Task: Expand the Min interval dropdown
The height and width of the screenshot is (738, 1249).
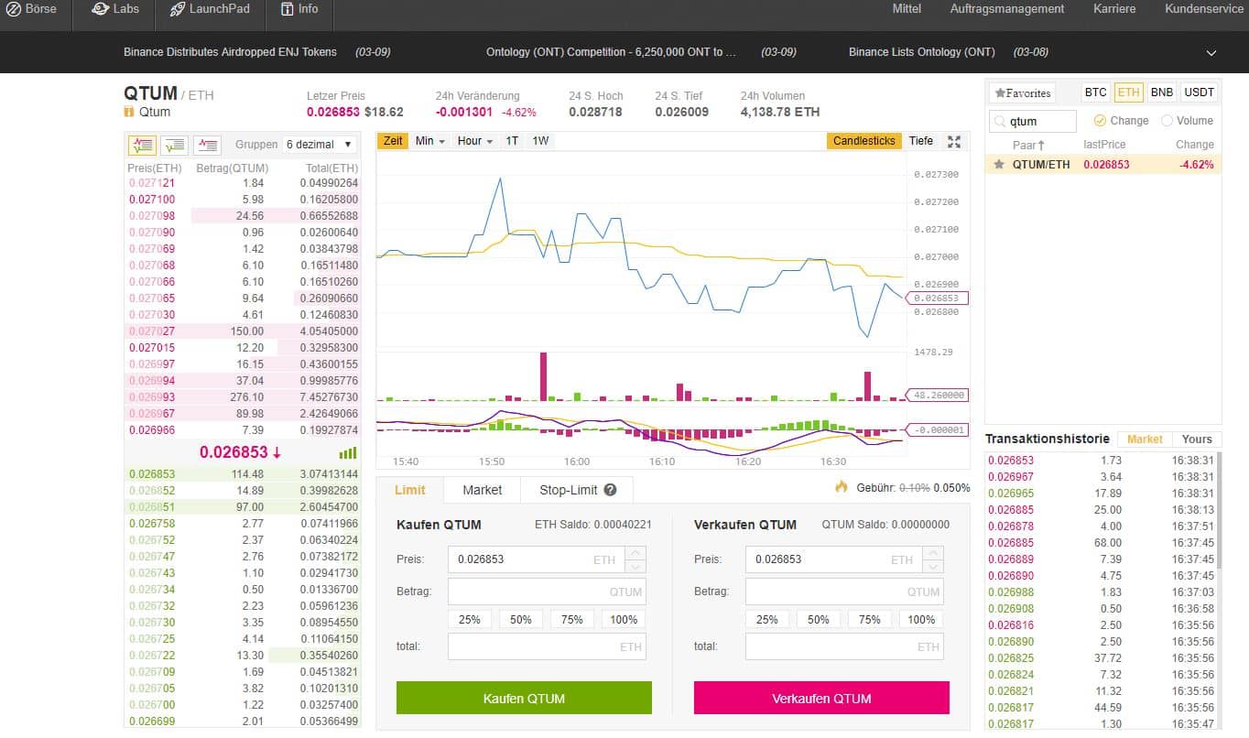Action: point(429,141)
